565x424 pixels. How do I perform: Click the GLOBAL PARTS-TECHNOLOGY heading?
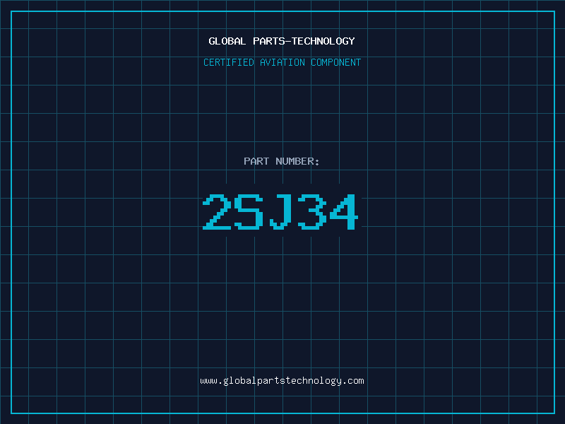282,41
